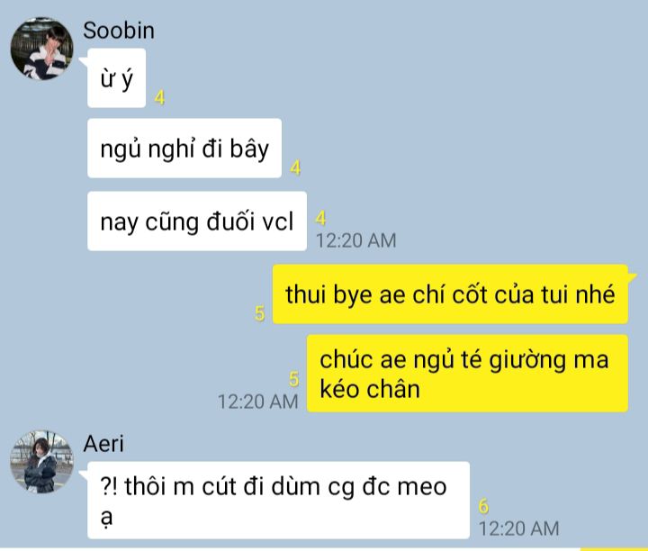This screenshot has width=648, height=551.
Task: Tap 12:20 AM timestamp under Soobin's messages
Action: [356, 240]
